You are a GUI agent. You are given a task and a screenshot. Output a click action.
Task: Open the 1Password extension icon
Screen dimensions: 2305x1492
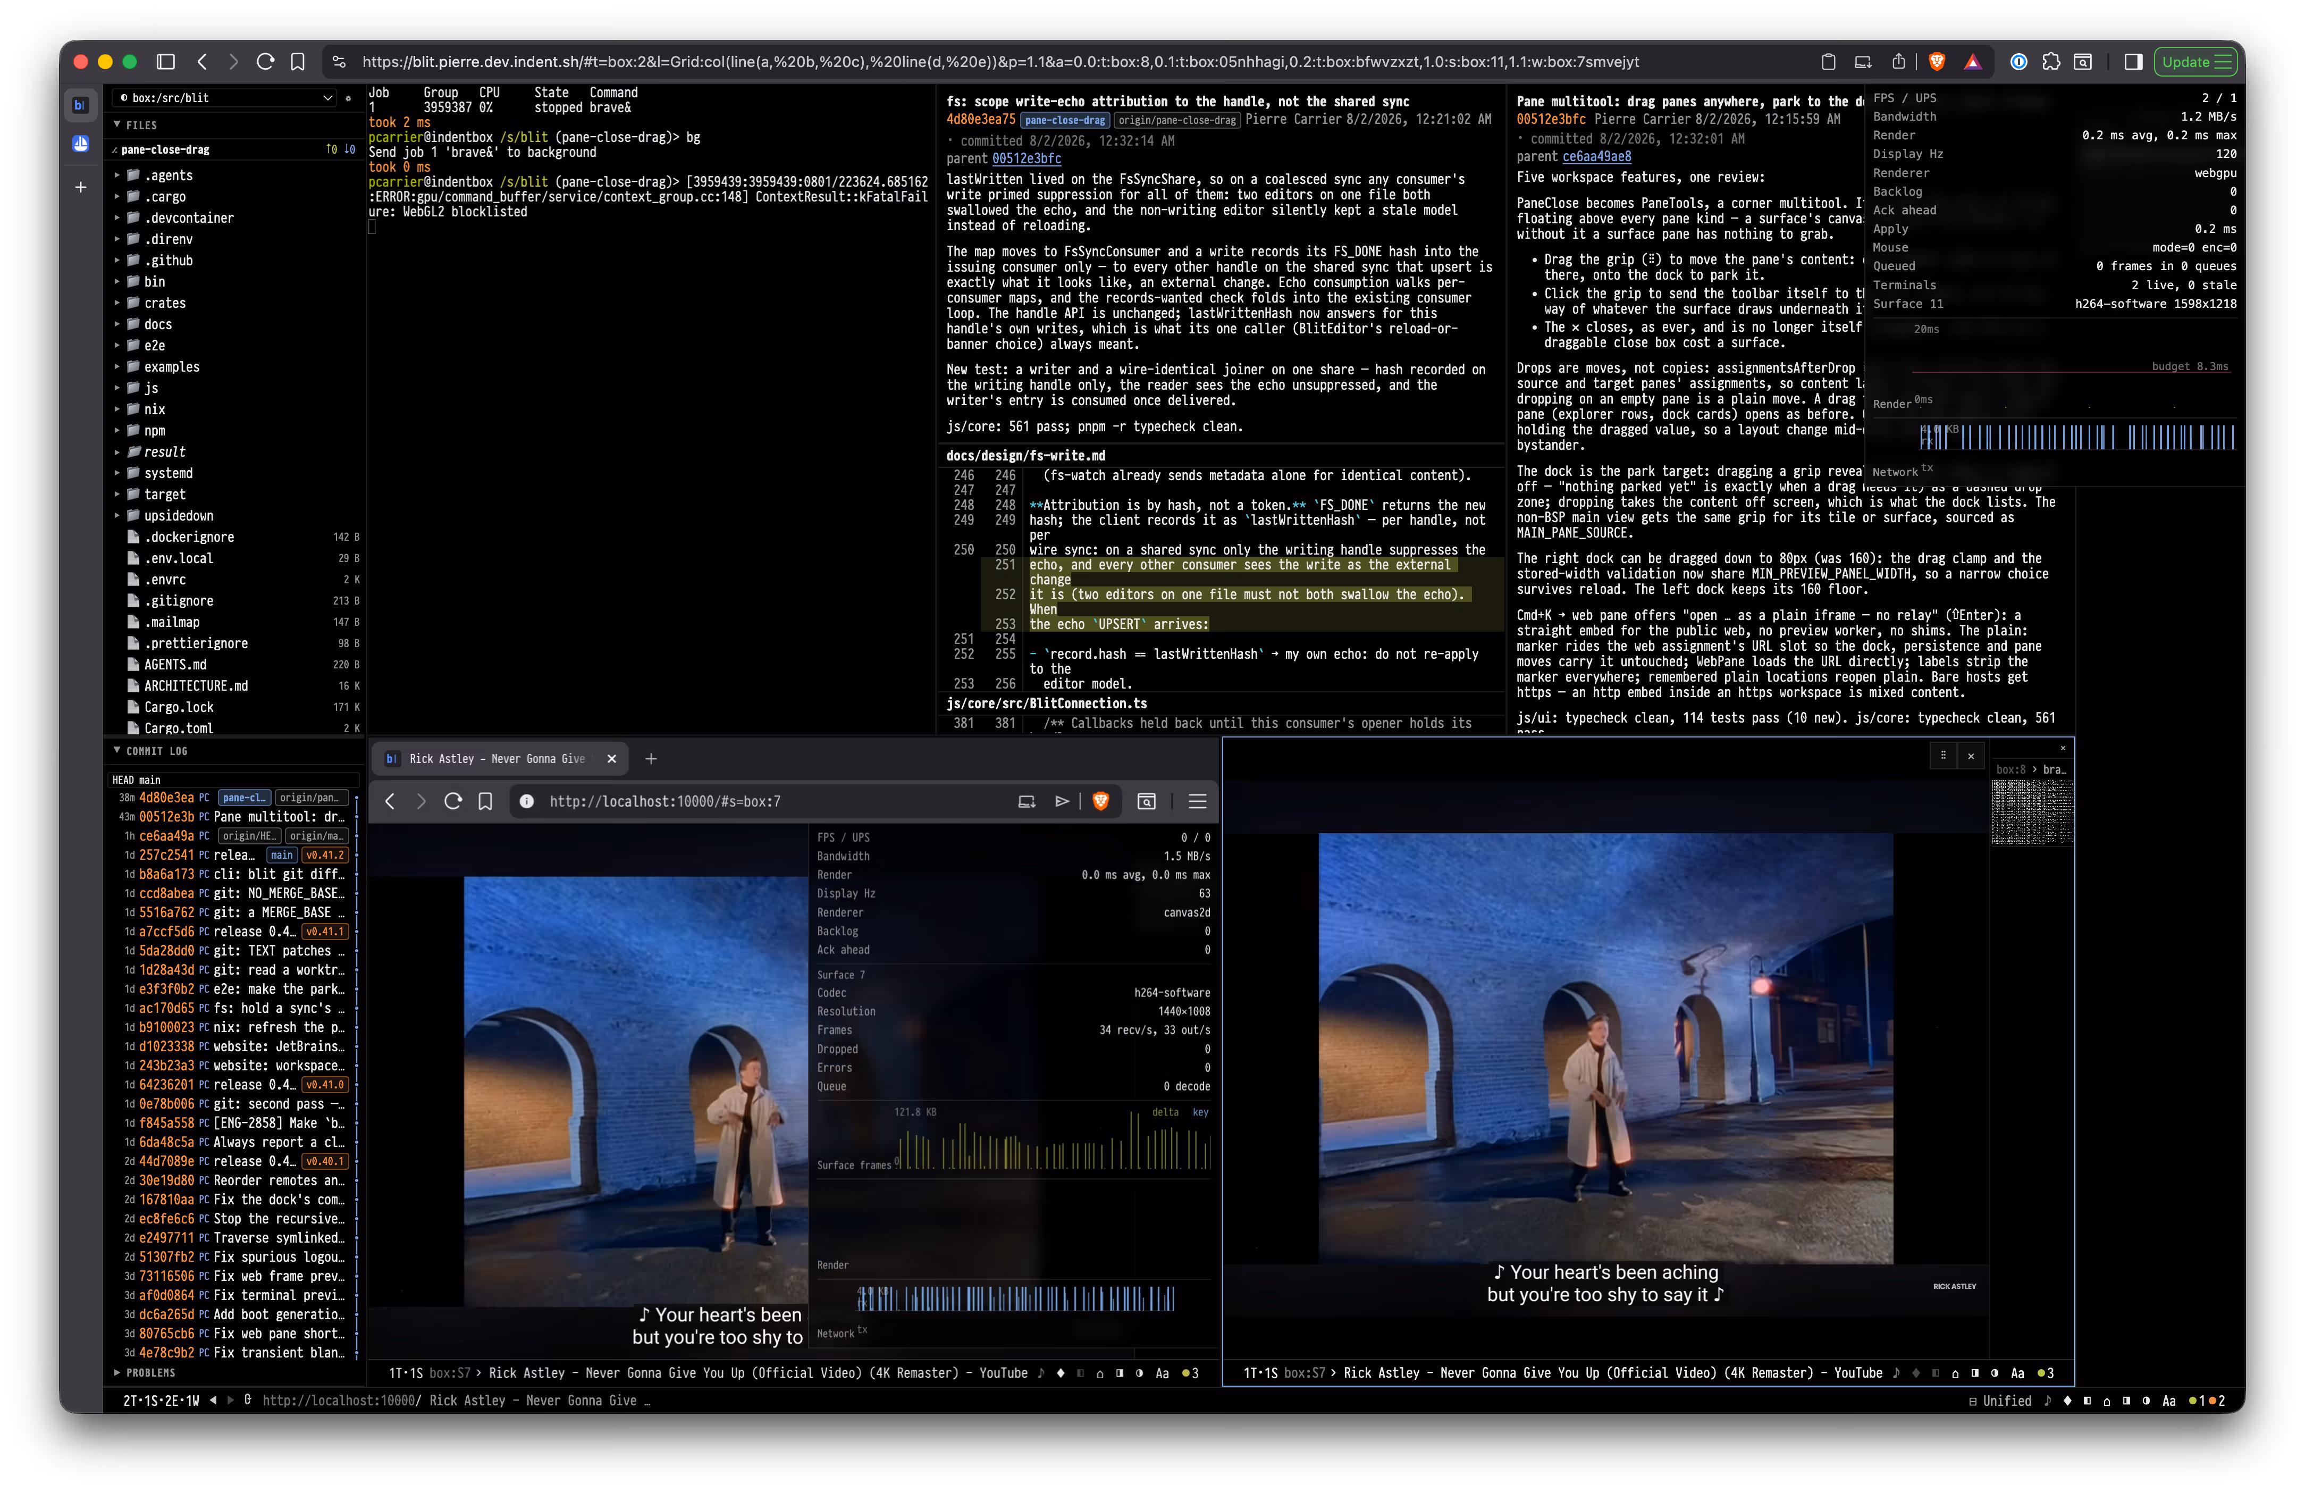point(2020,62)
